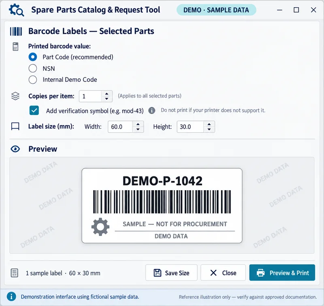Click the Copies per item value field
This screenshot has height=306, width=324.
pos(90,96)
